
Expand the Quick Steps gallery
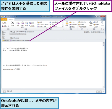coord(63,26)
